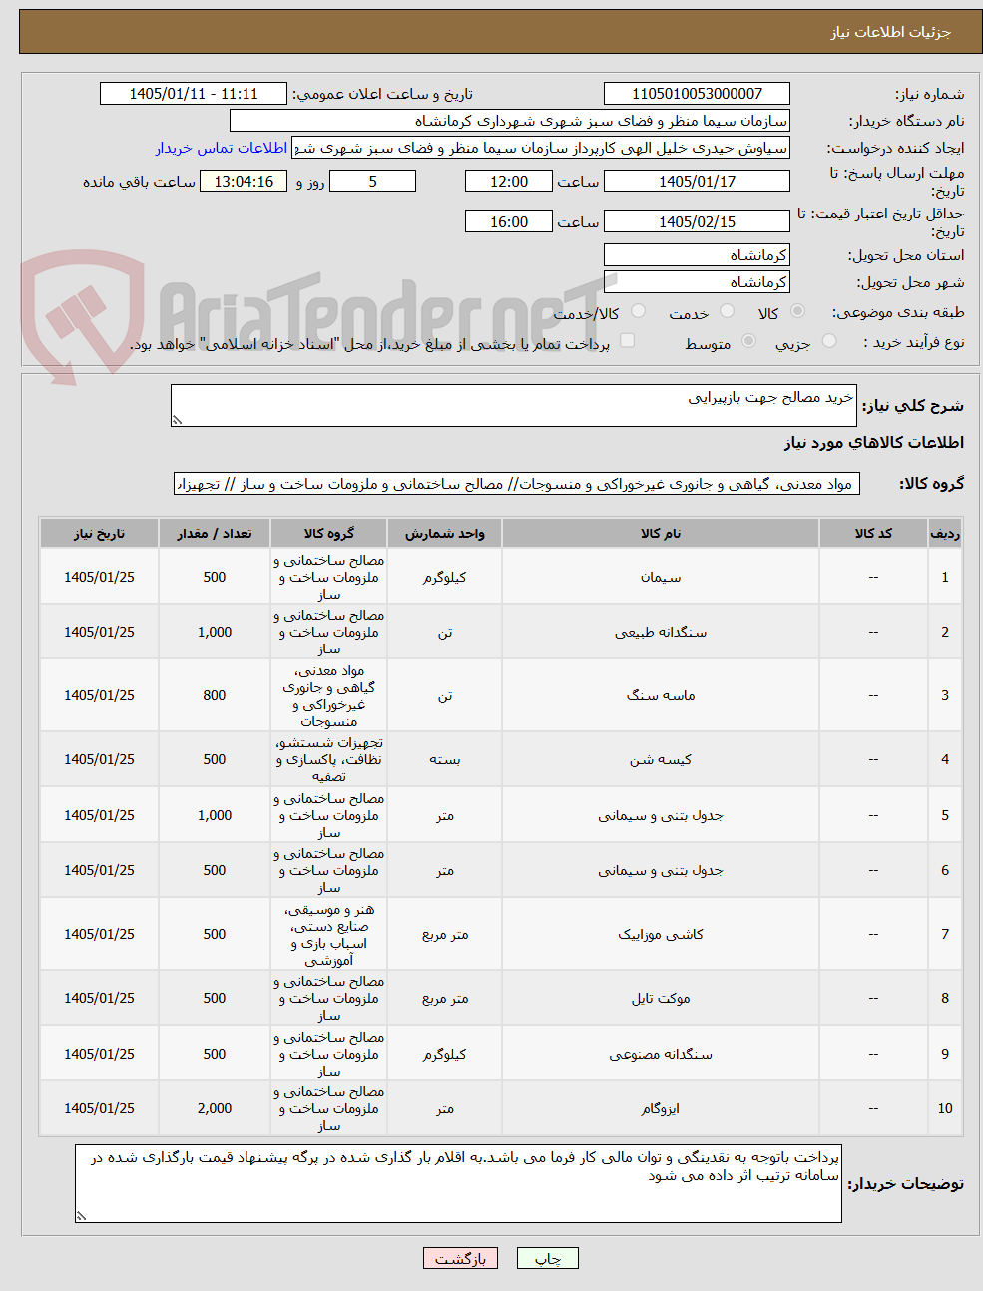Click the سنگدانه مصنوعی item name
Viewport: 983px width, 1291px height.
[x=661, y=1054]
